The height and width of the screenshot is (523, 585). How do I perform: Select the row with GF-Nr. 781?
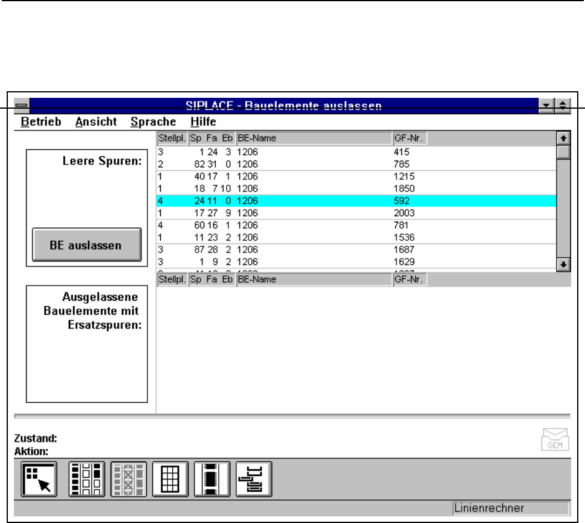click(x=357, y=225)
